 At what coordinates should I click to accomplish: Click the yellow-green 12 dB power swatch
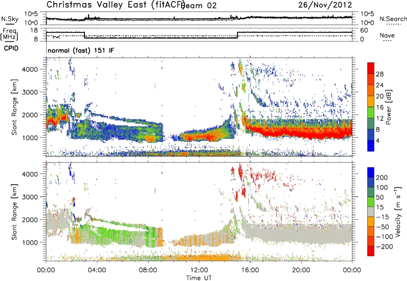click(x=371, y=113)
